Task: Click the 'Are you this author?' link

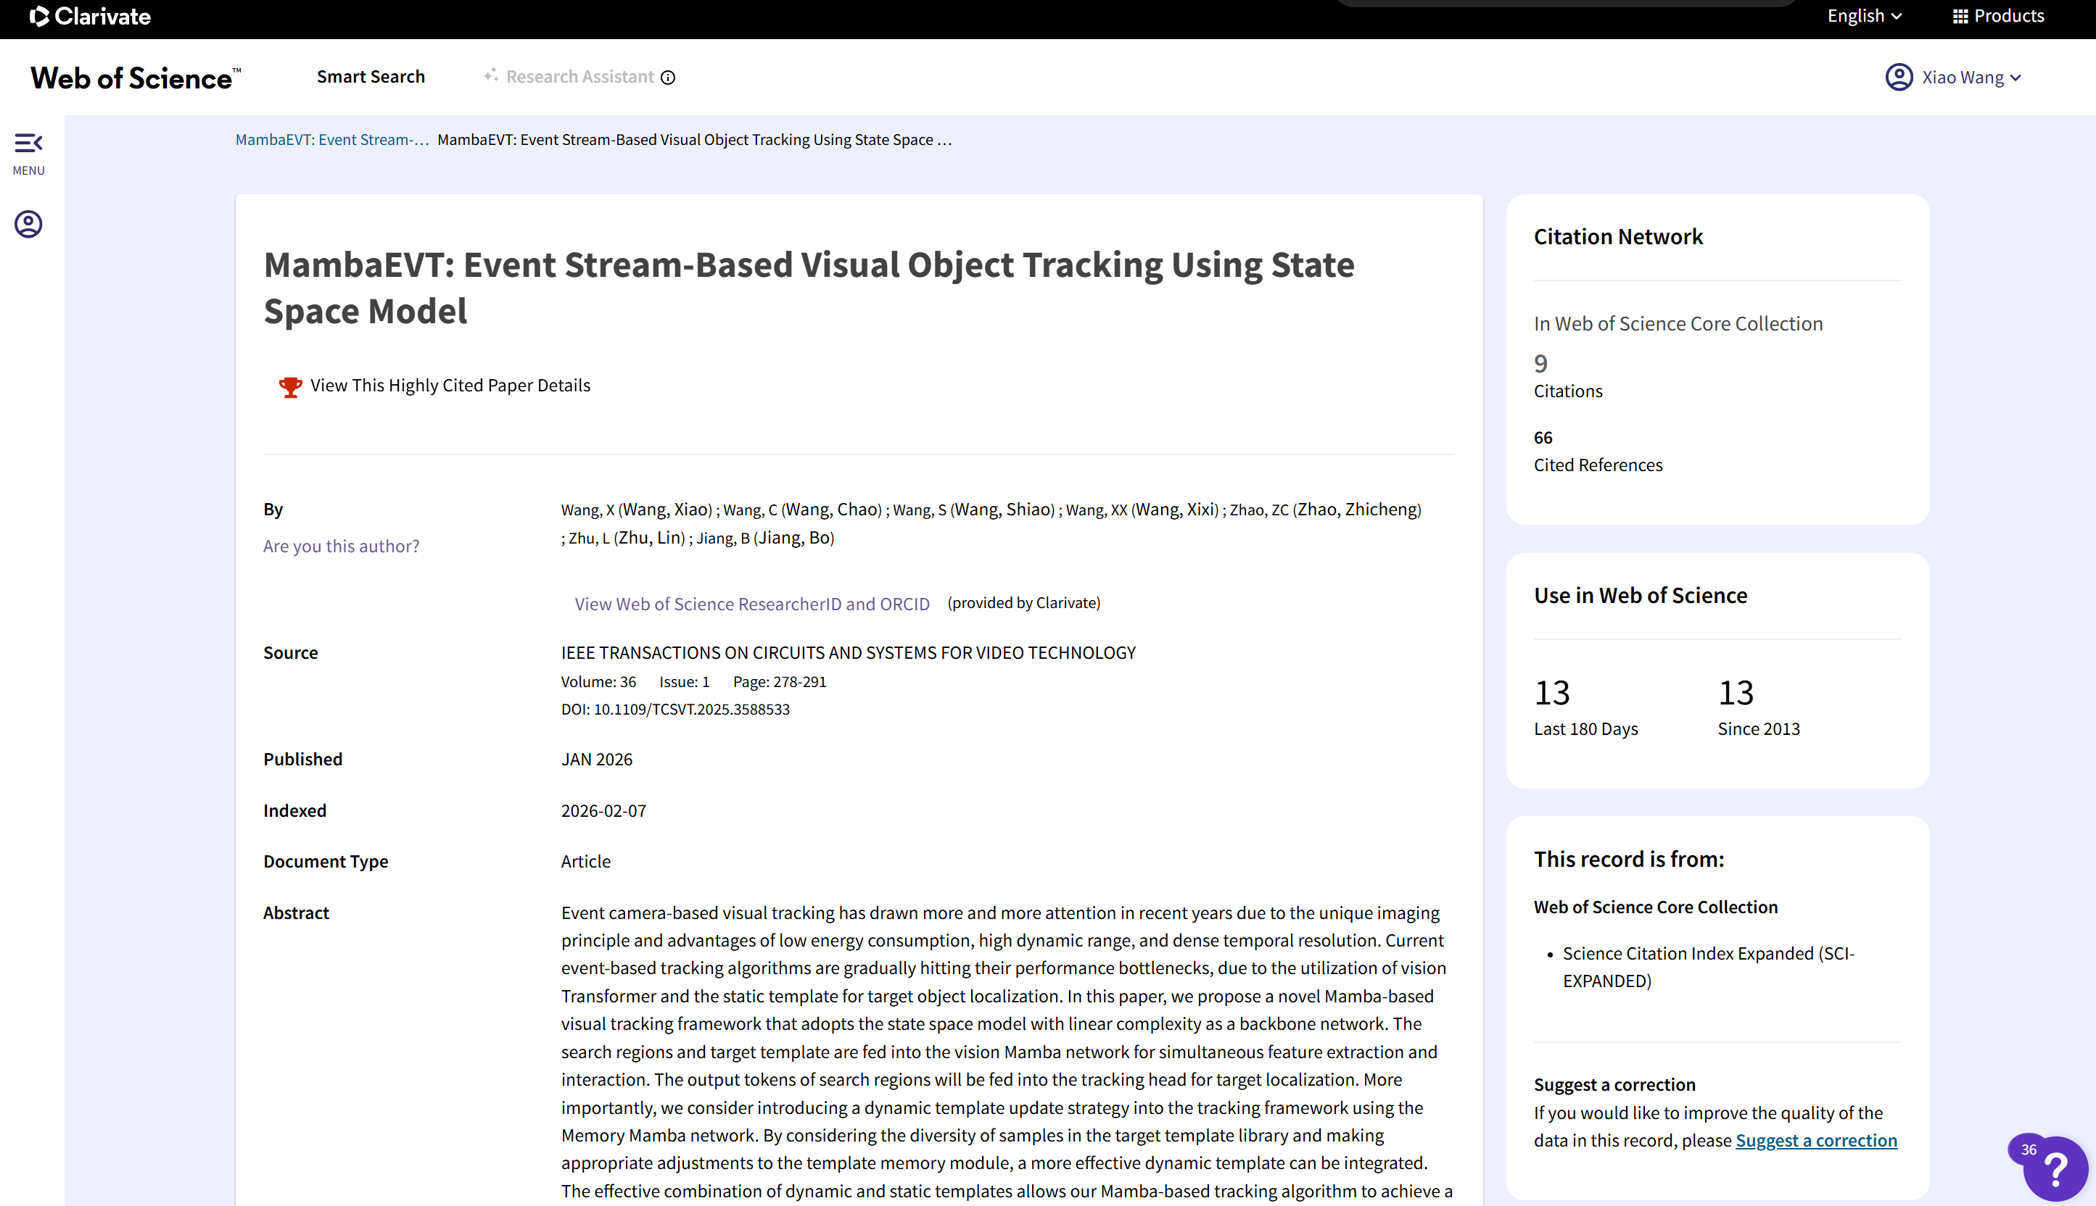Action: point(341,546)
